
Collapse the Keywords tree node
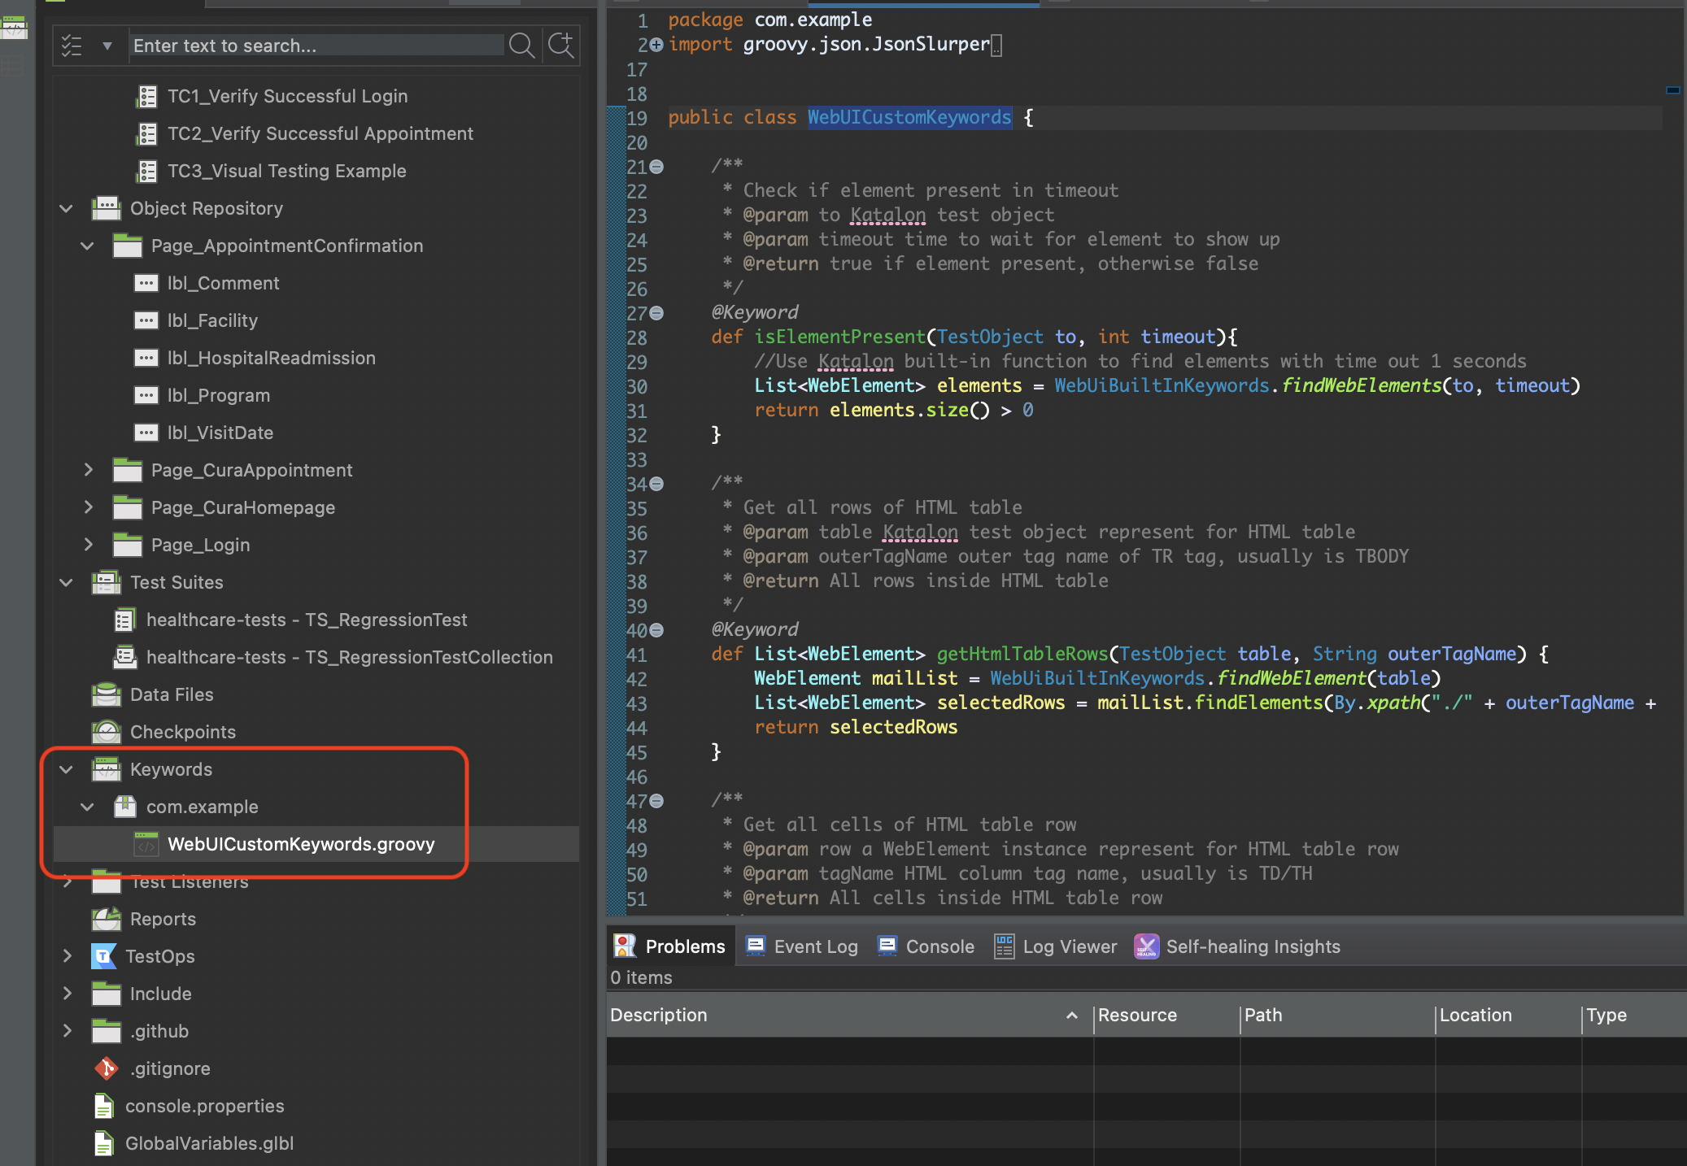click(x=67, y=769)
